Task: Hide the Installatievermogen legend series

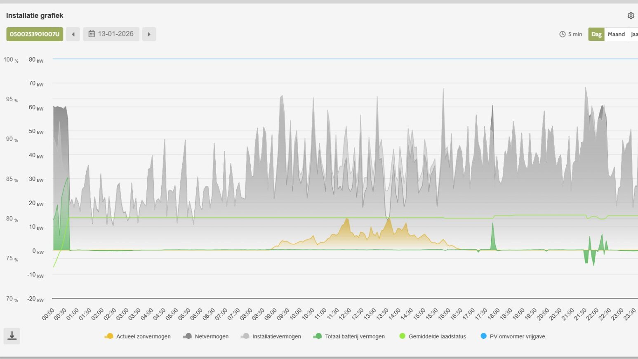Action: coord(276,336)
